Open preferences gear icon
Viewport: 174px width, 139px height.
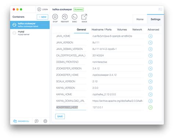[45, 121]
